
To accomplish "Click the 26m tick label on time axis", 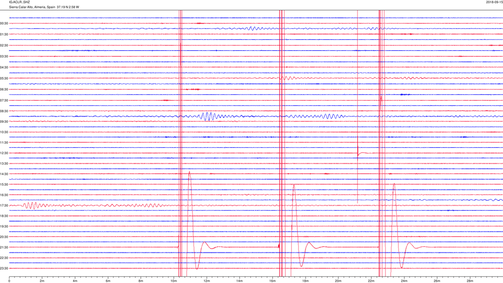I will (x=437, y=281).
